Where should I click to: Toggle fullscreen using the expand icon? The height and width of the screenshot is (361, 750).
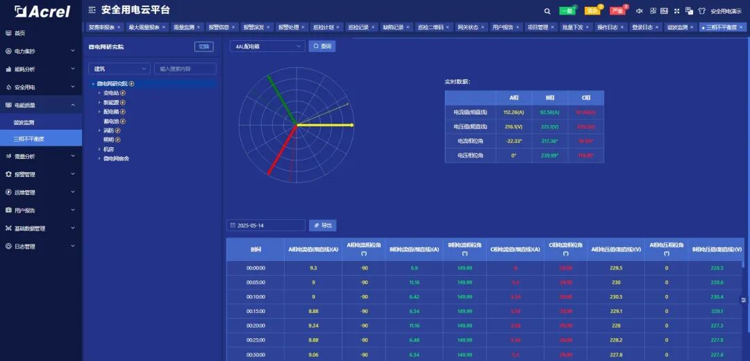[676, 11]
